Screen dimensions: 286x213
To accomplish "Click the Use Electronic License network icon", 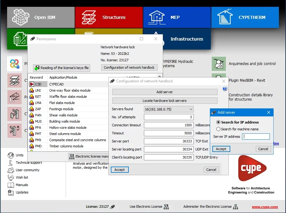I will point(166,206).
